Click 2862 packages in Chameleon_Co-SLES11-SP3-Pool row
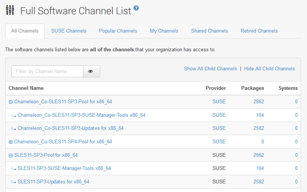Viewport: 307px width, 192px height. click(x=259, y=102)
